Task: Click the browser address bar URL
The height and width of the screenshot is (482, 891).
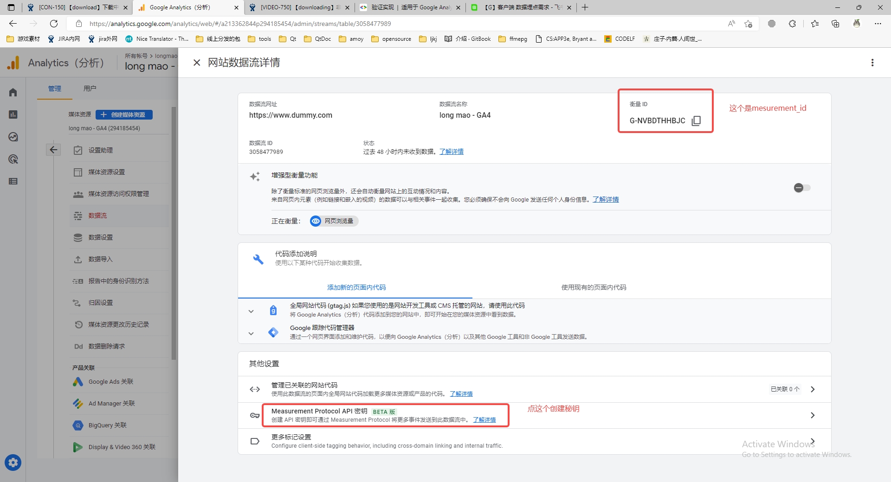Action: click(240, 24)
